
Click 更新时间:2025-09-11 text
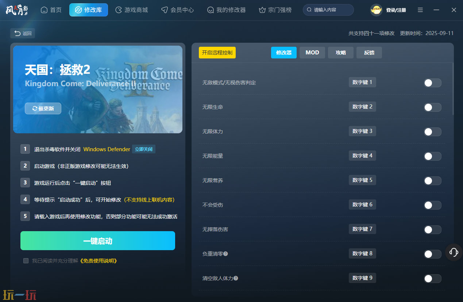pos(427,33)
